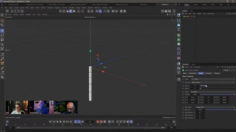Click Render to Picture Viewer icon
This screenshot has height=132, width=236.
click(x=166, y=11)
